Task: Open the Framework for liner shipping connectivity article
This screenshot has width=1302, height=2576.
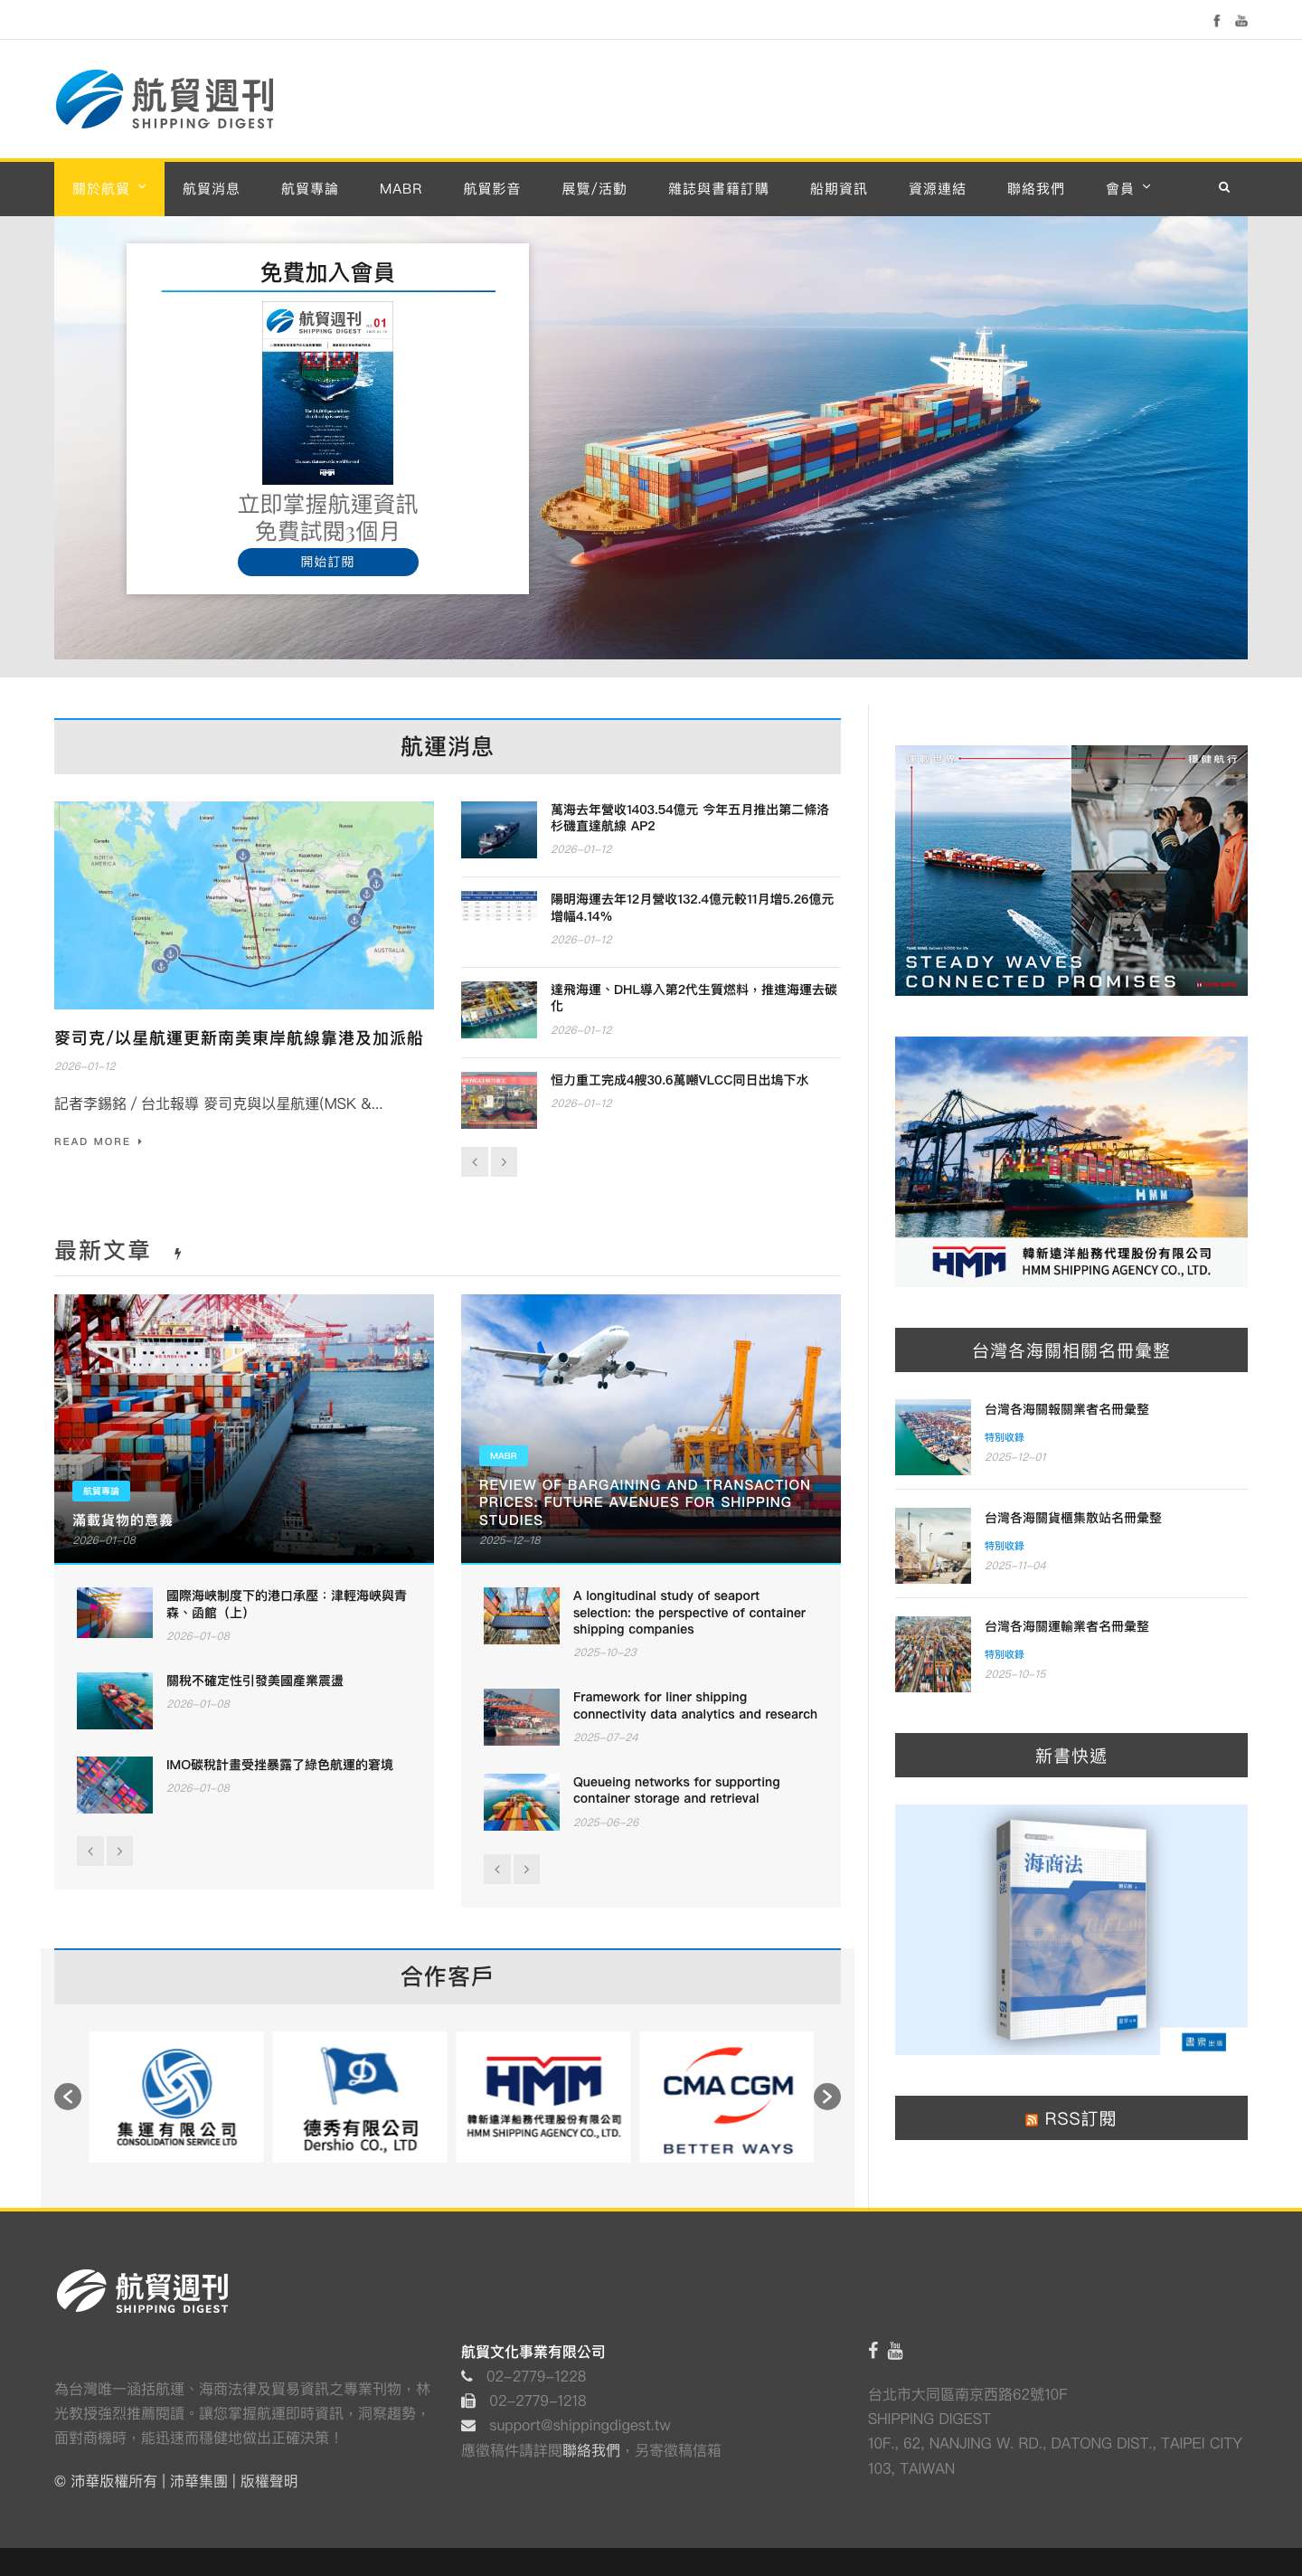Action: [695, 1705]
